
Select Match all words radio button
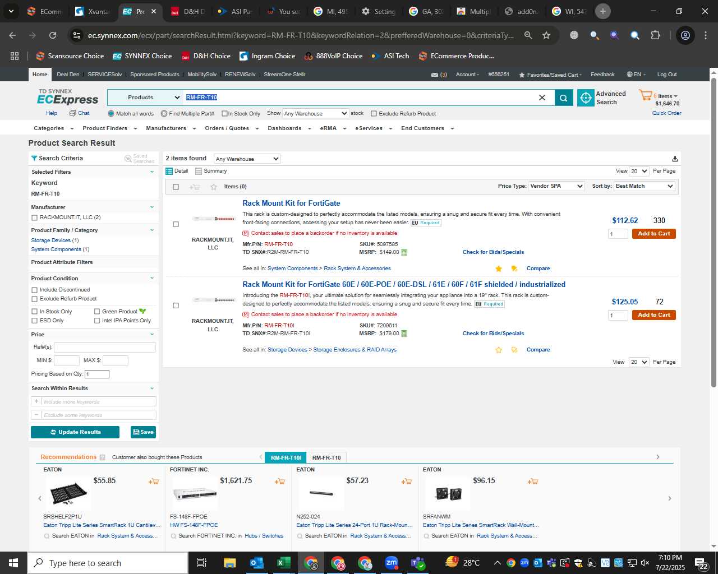111,114
